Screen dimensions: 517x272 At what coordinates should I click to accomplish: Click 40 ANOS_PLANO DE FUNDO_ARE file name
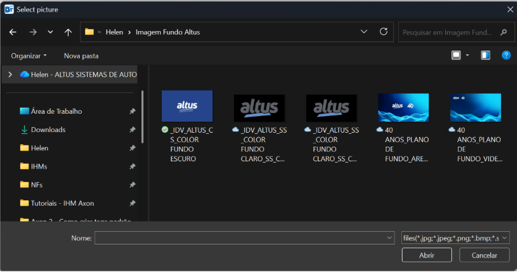(x=407, y=144)
